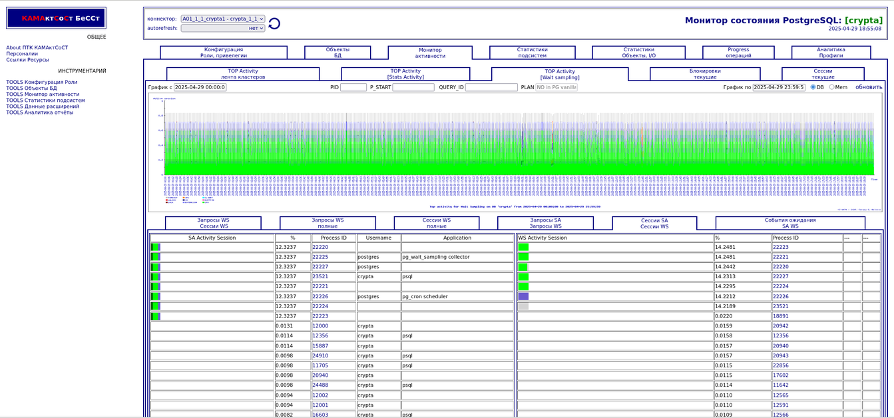Open the коннектор dropdown

tap(222, 19)
